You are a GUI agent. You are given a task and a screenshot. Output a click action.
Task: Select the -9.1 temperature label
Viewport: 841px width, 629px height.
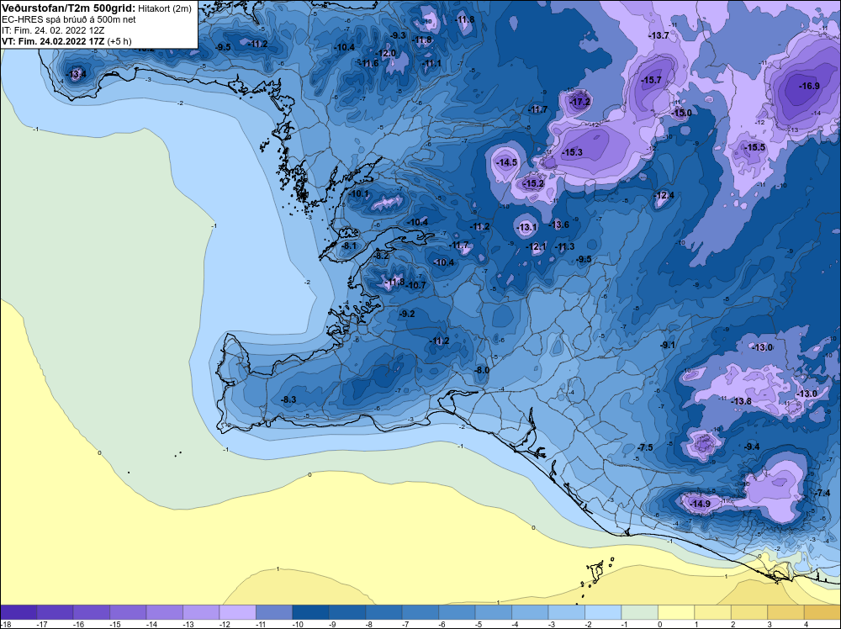(x=668, y=345)
